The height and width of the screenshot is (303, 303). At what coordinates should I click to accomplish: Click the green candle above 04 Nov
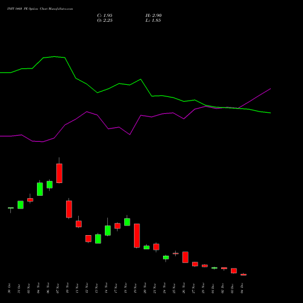[40, 189]
